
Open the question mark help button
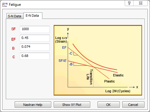[x=129, y=3]
